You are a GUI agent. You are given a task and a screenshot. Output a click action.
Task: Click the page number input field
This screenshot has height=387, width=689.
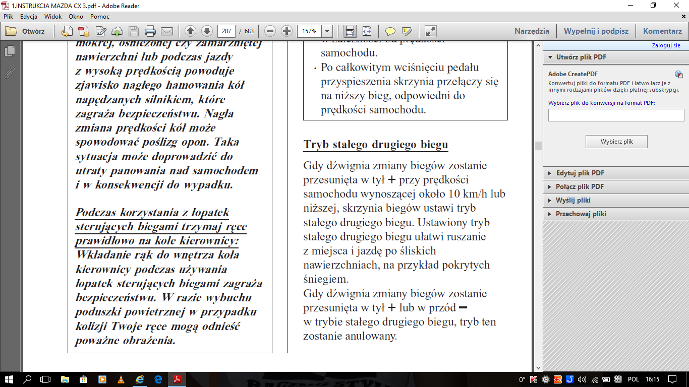click(226, 31)
